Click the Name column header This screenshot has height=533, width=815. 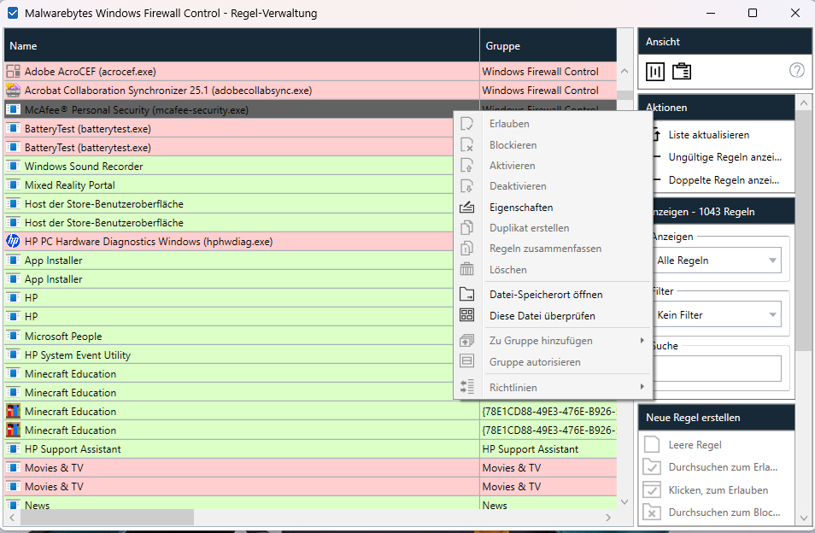(242, 46)
